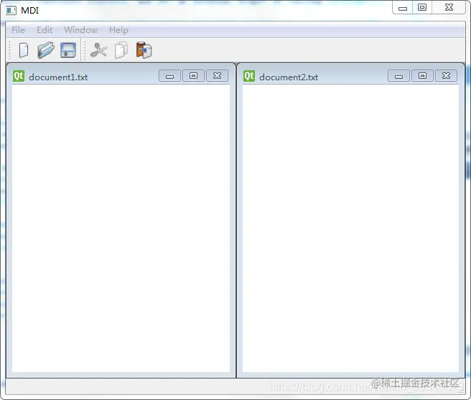
Task: Click the New document toolbar icon
Action: click(24, 50)
